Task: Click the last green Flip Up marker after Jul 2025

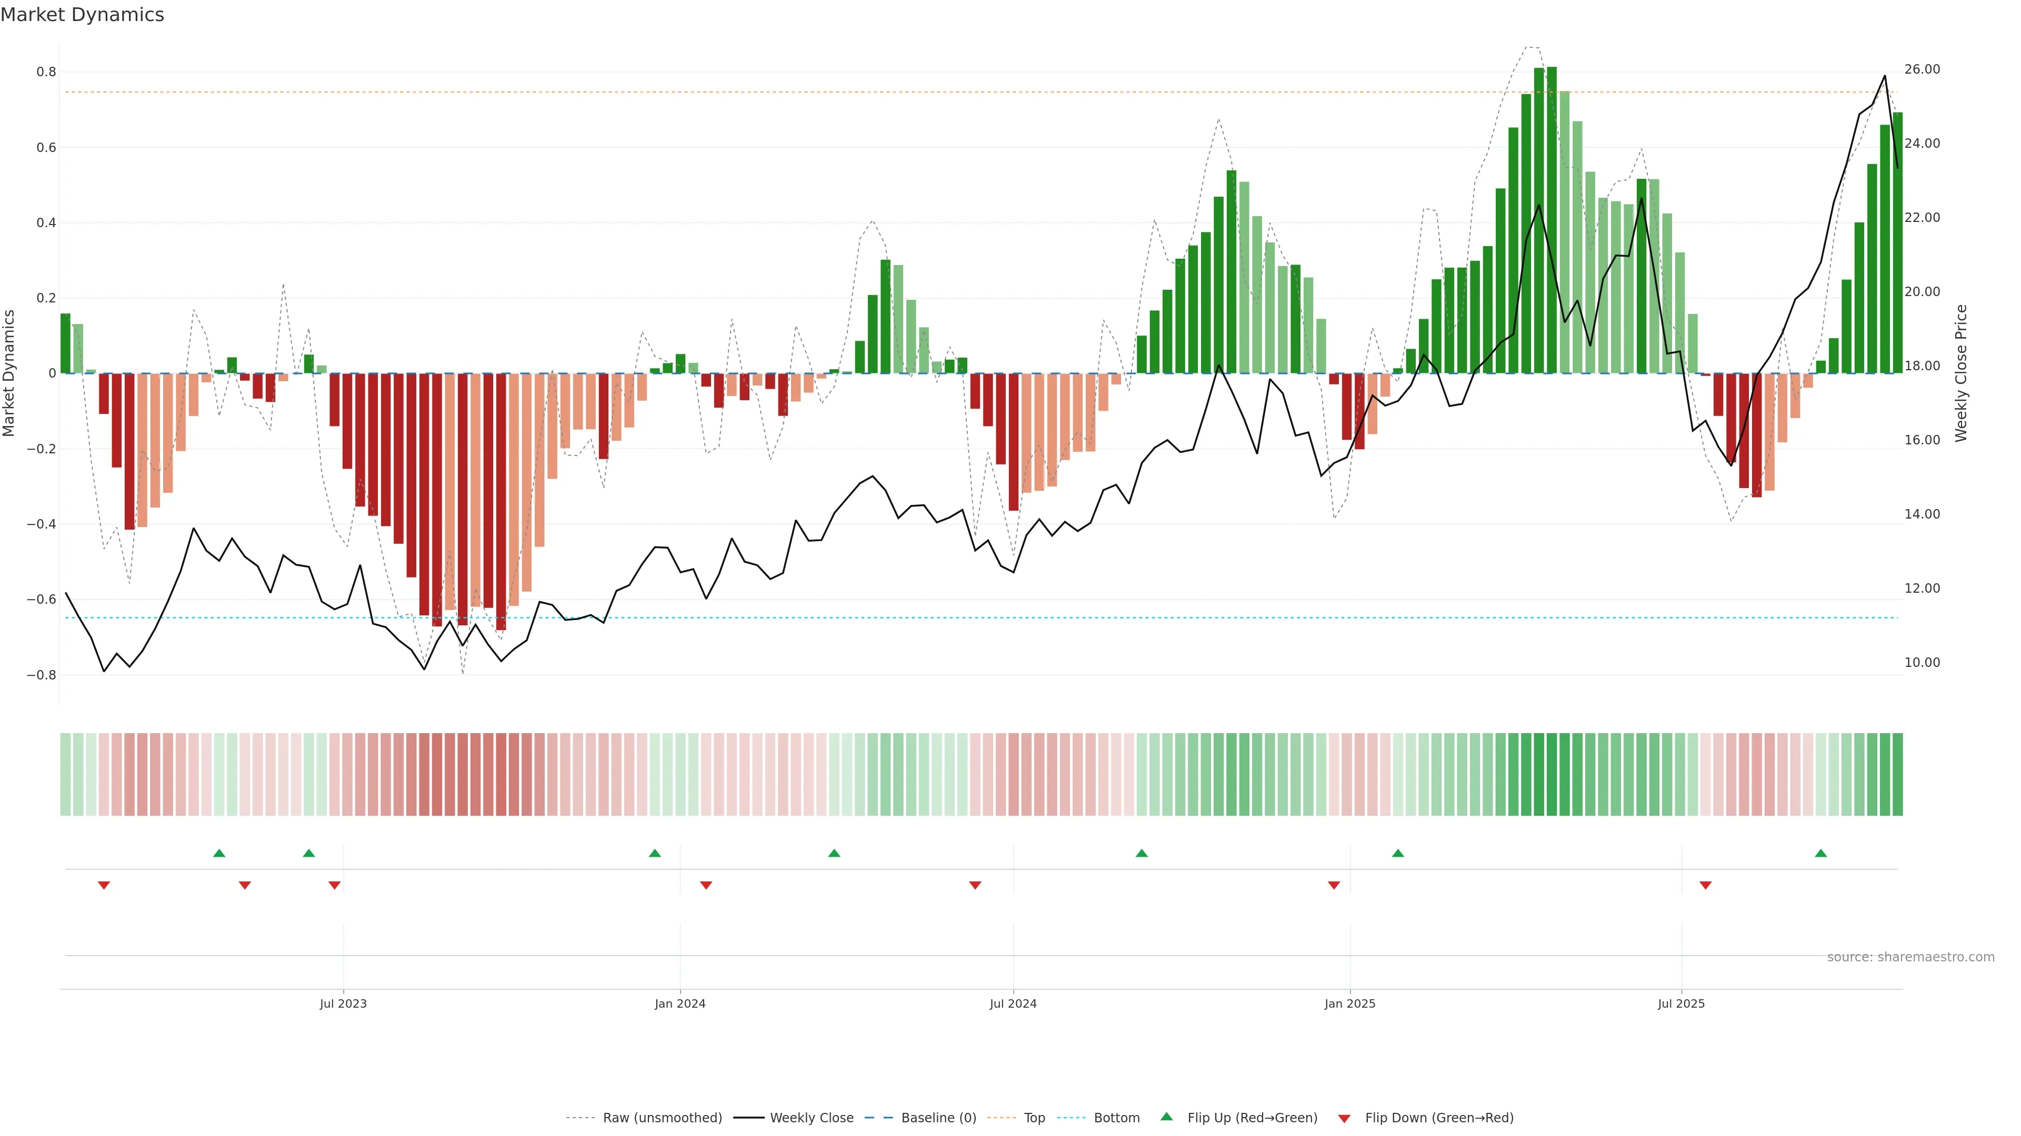Action: click(1821, 853)
